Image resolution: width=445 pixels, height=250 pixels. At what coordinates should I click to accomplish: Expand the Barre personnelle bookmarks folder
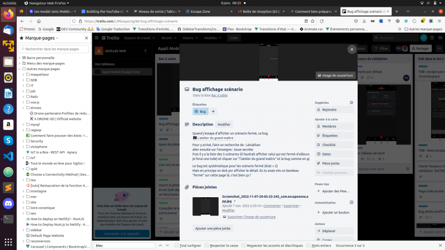(21, 58)
